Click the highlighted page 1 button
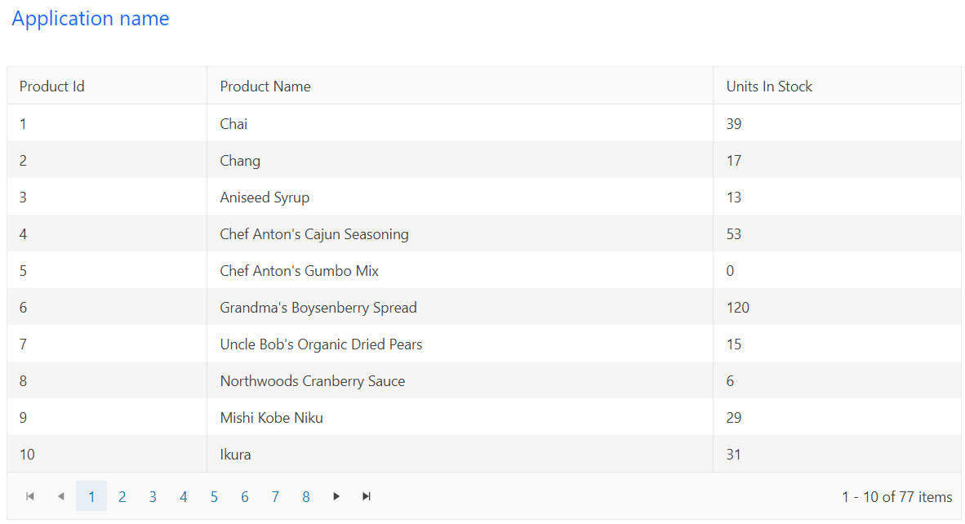The image size is (965, 524). pyautogui.click(x=91, y=496)
